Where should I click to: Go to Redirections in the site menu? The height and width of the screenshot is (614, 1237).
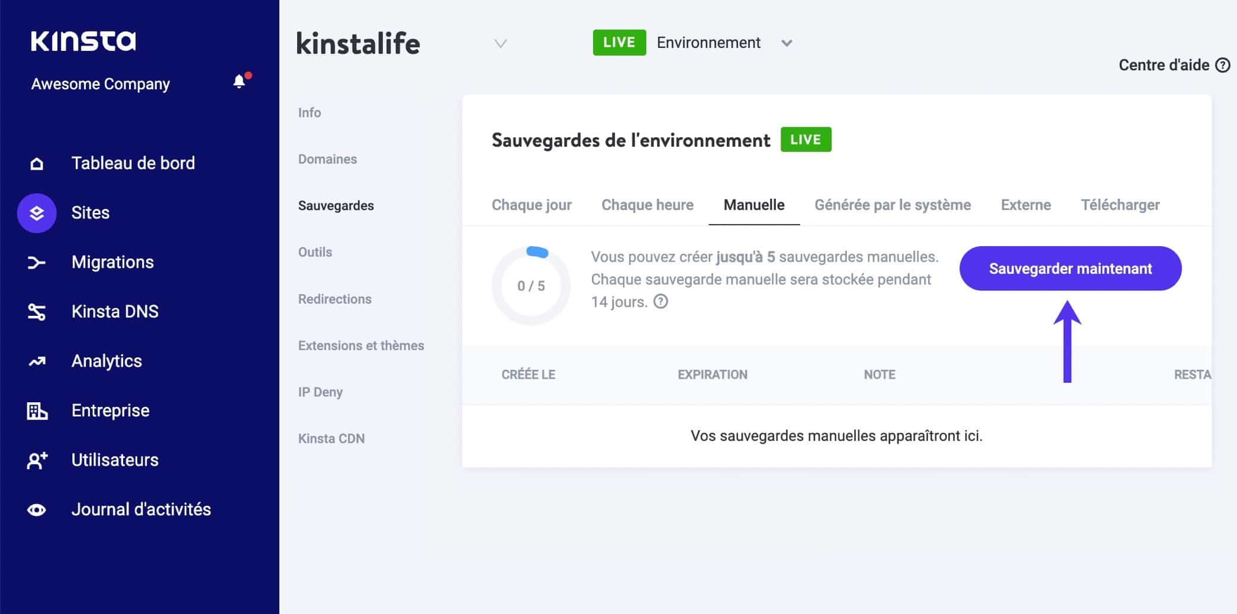point(334,299)
